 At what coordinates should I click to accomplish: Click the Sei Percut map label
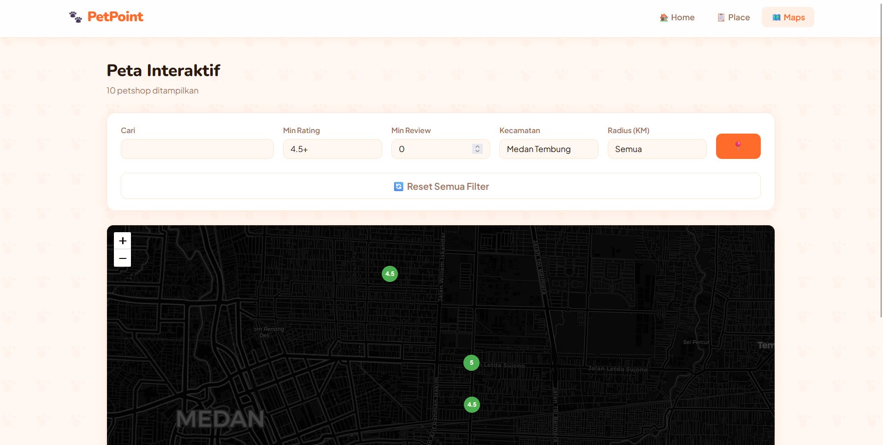pyautogui.click(x=696, y=342)
